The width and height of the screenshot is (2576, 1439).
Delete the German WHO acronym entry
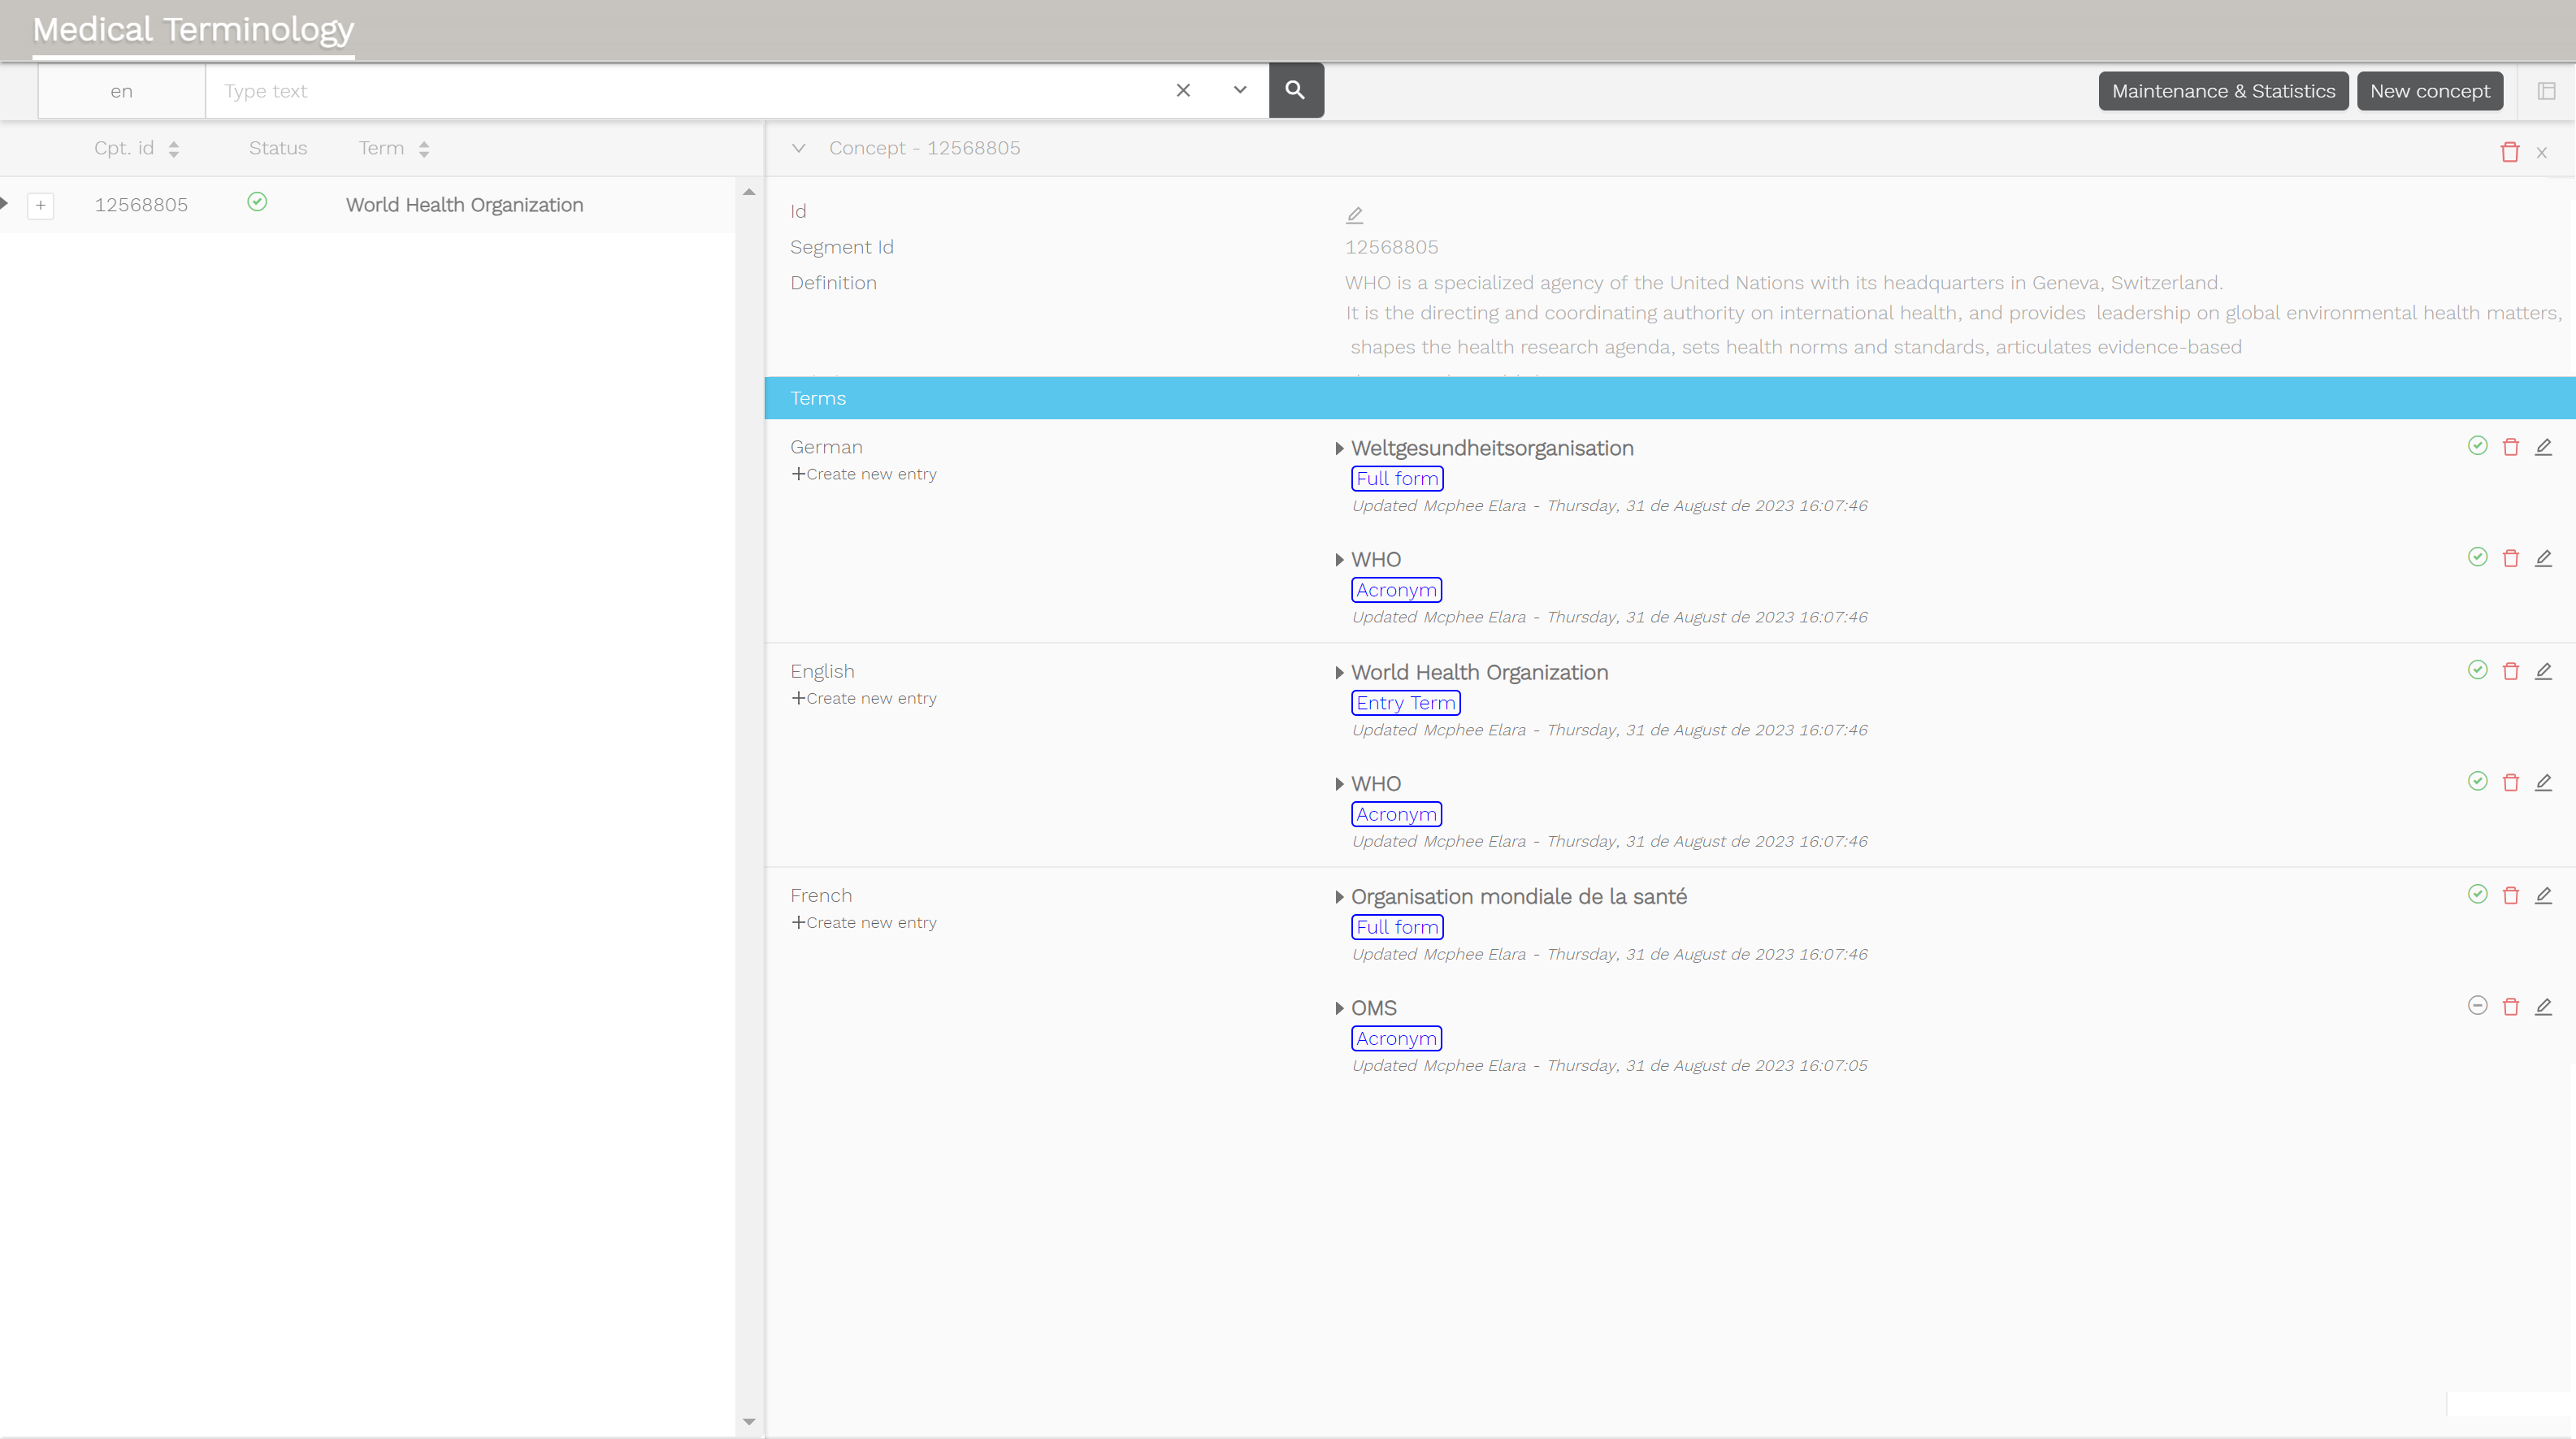[x=2511, y=558]
